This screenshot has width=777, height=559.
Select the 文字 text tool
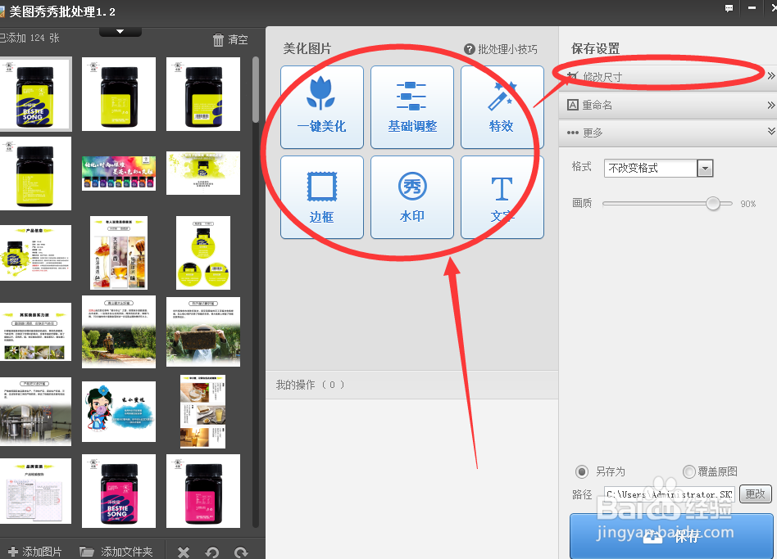pos(502,197)
